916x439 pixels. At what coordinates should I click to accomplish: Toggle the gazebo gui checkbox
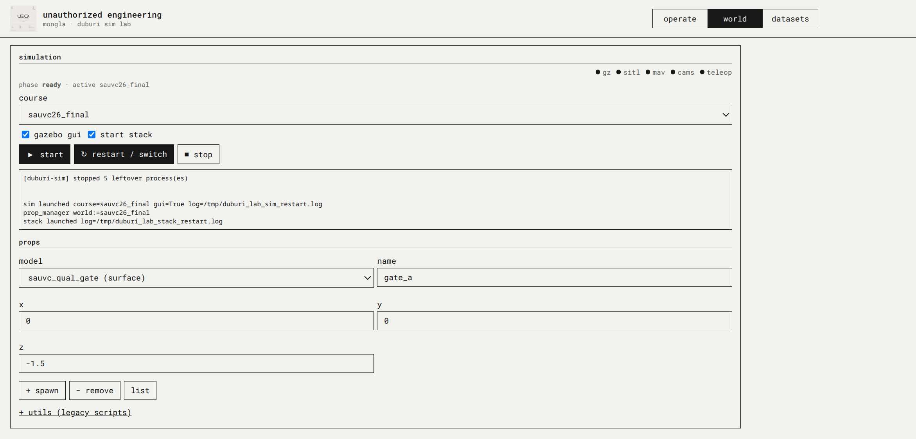25,135
